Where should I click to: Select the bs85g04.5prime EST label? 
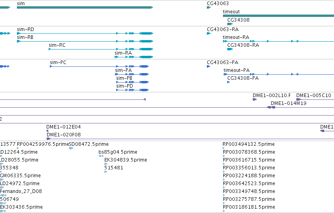click(x=118, y=152)
